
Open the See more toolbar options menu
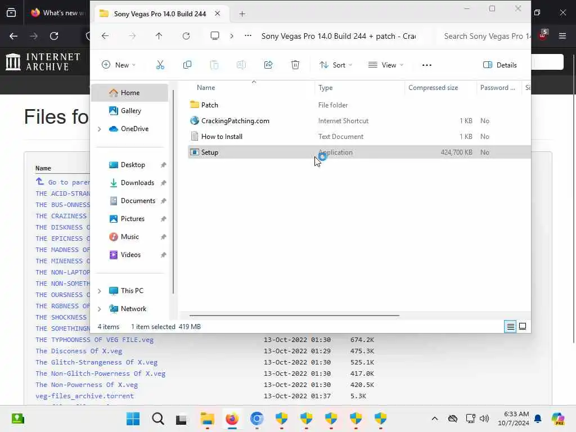coord(426,65)
